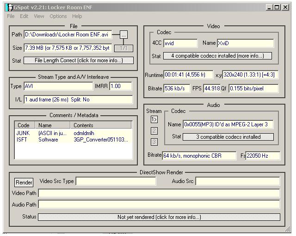Open the Help menu
This screenshot has height=236, width=296.
77,16
